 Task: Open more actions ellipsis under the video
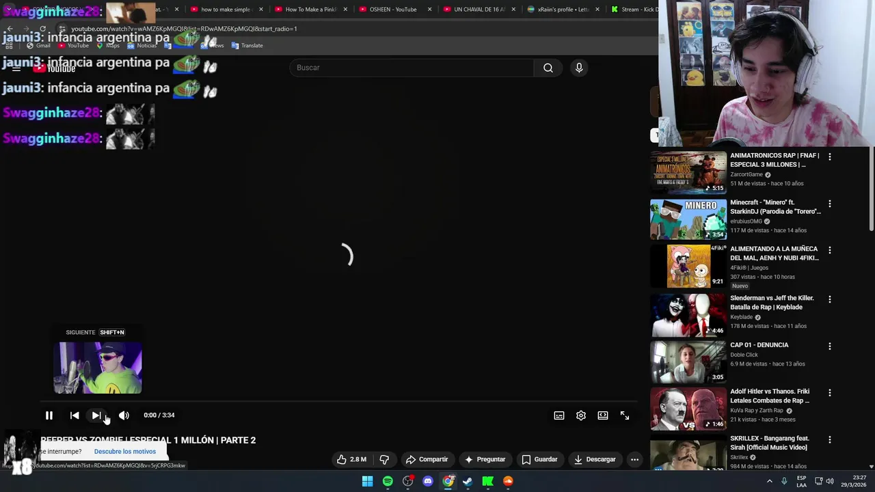pyautogui.click(x=634, y=459)
